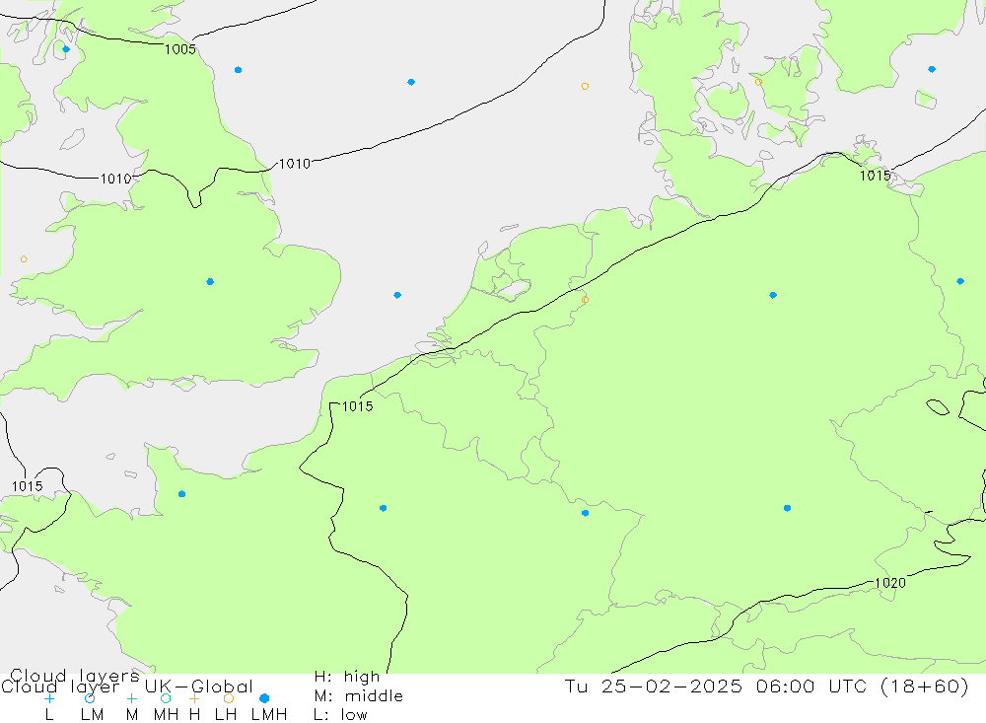986x723 pixels.
Task: Click the 1020 isobar label
Action: point(890,583)
